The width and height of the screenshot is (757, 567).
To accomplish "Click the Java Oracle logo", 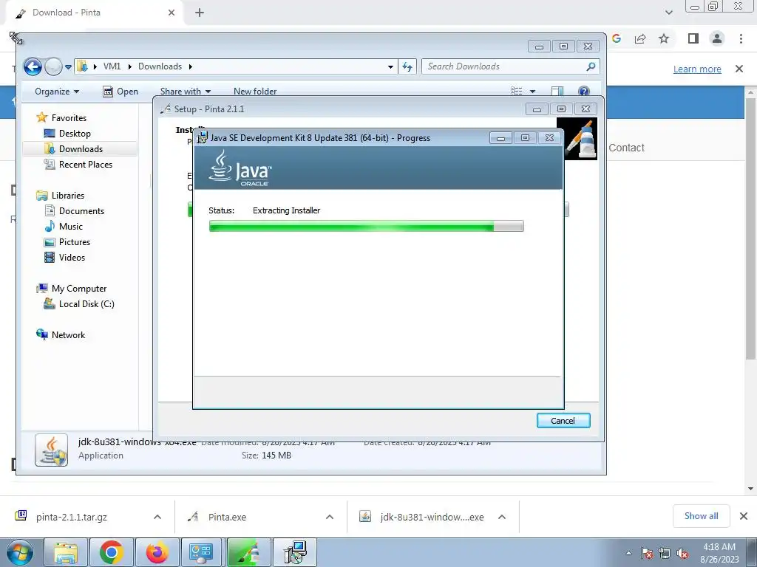I will coord(240,168).
